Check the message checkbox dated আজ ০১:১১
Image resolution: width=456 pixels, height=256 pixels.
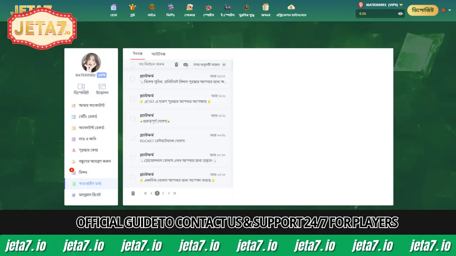[x=133, y=118]
